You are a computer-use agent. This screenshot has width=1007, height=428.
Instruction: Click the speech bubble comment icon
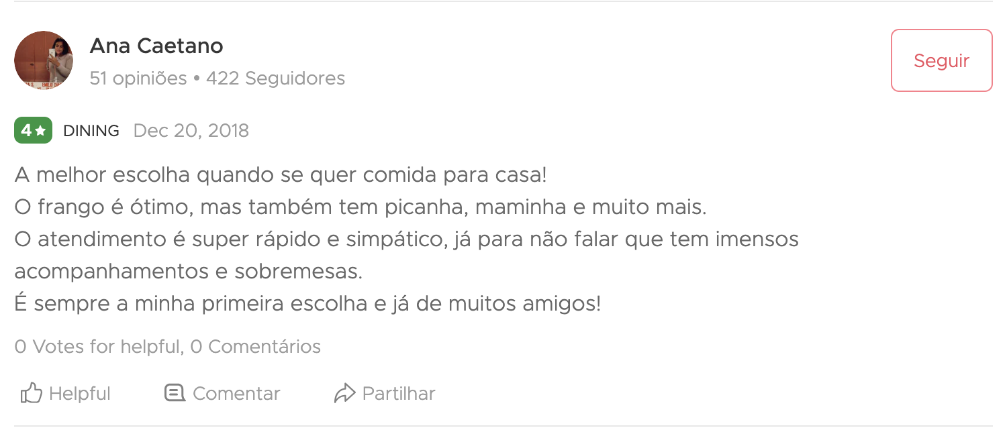175,393
